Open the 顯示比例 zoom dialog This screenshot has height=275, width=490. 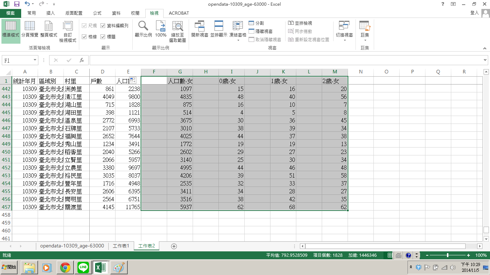143,29
